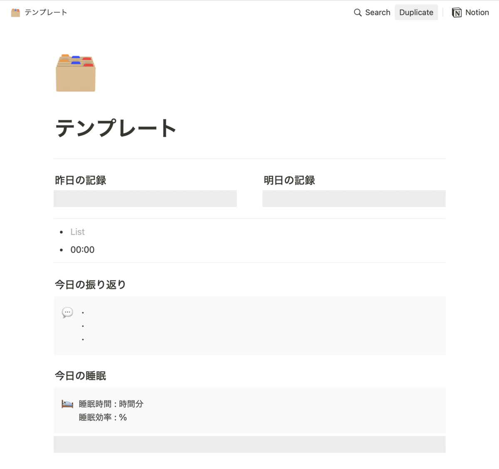
Task: Click the gray input block under 昨日の記録
Action: point(145,199)
